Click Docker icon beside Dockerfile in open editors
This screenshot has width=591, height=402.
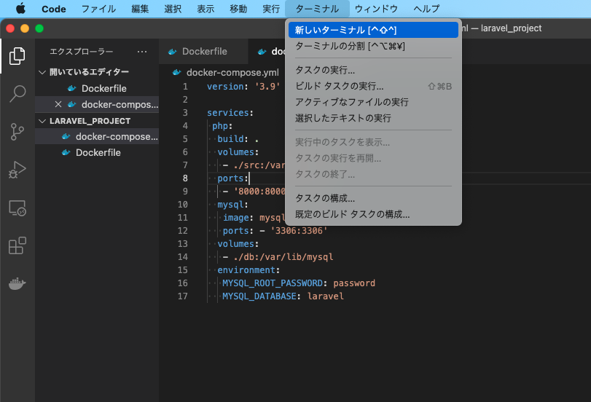tap(71, 89)
